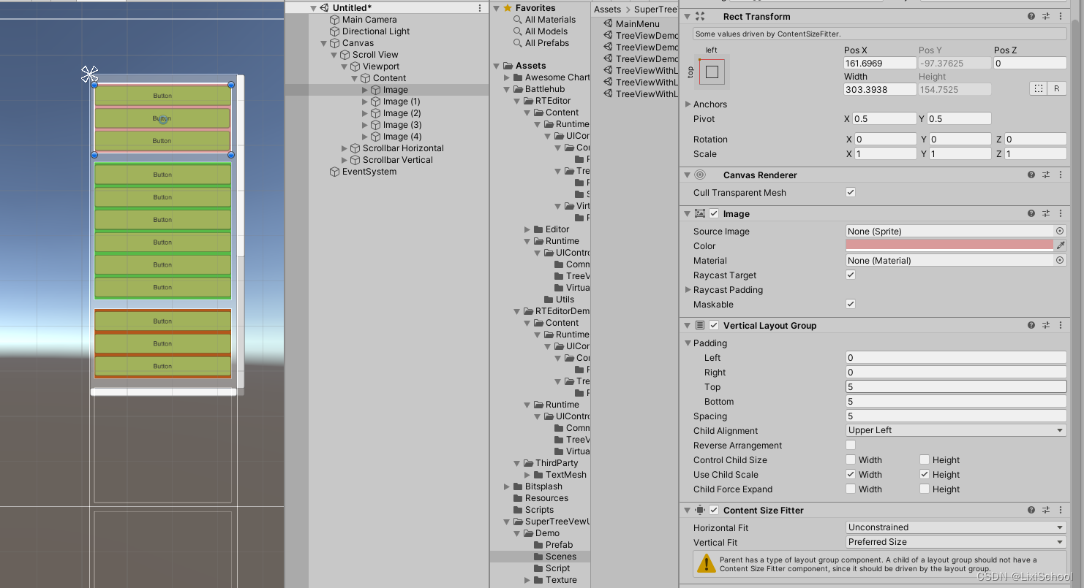1084x588 pixels.
Task: Click the help icon on the Image component
Action: [x=1031, y=213]
